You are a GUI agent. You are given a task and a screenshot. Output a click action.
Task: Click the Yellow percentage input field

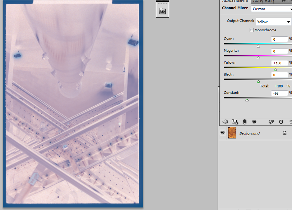point(280,63)
